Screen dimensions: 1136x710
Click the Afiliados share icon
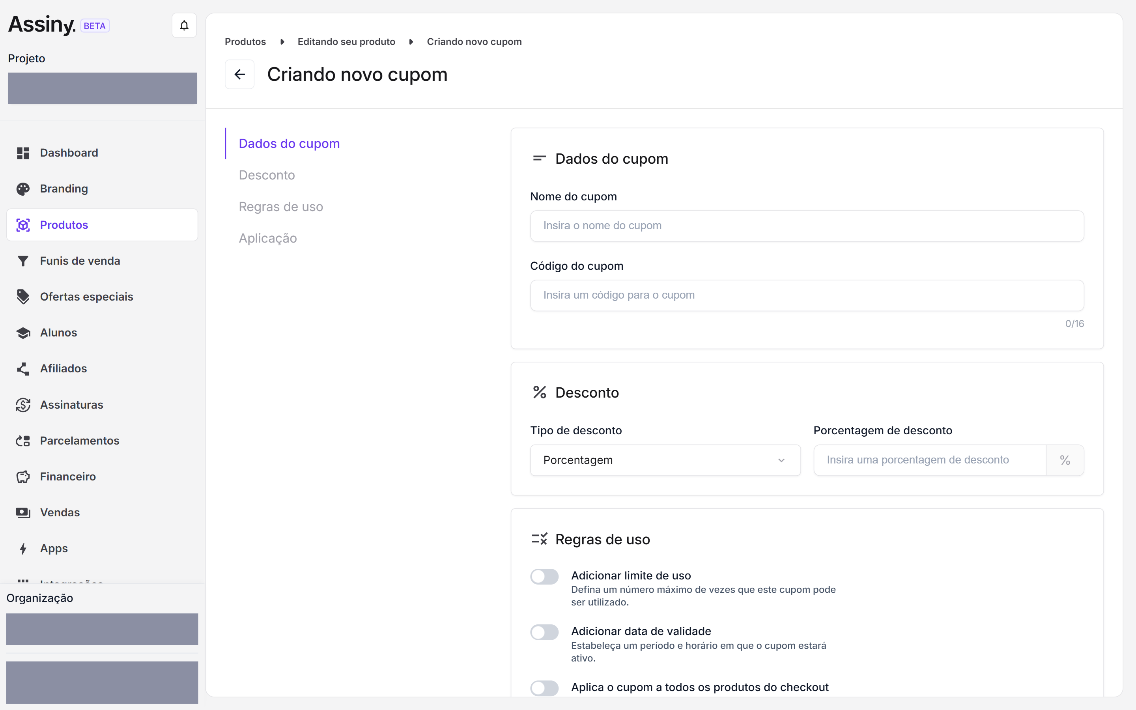[23, 369]
